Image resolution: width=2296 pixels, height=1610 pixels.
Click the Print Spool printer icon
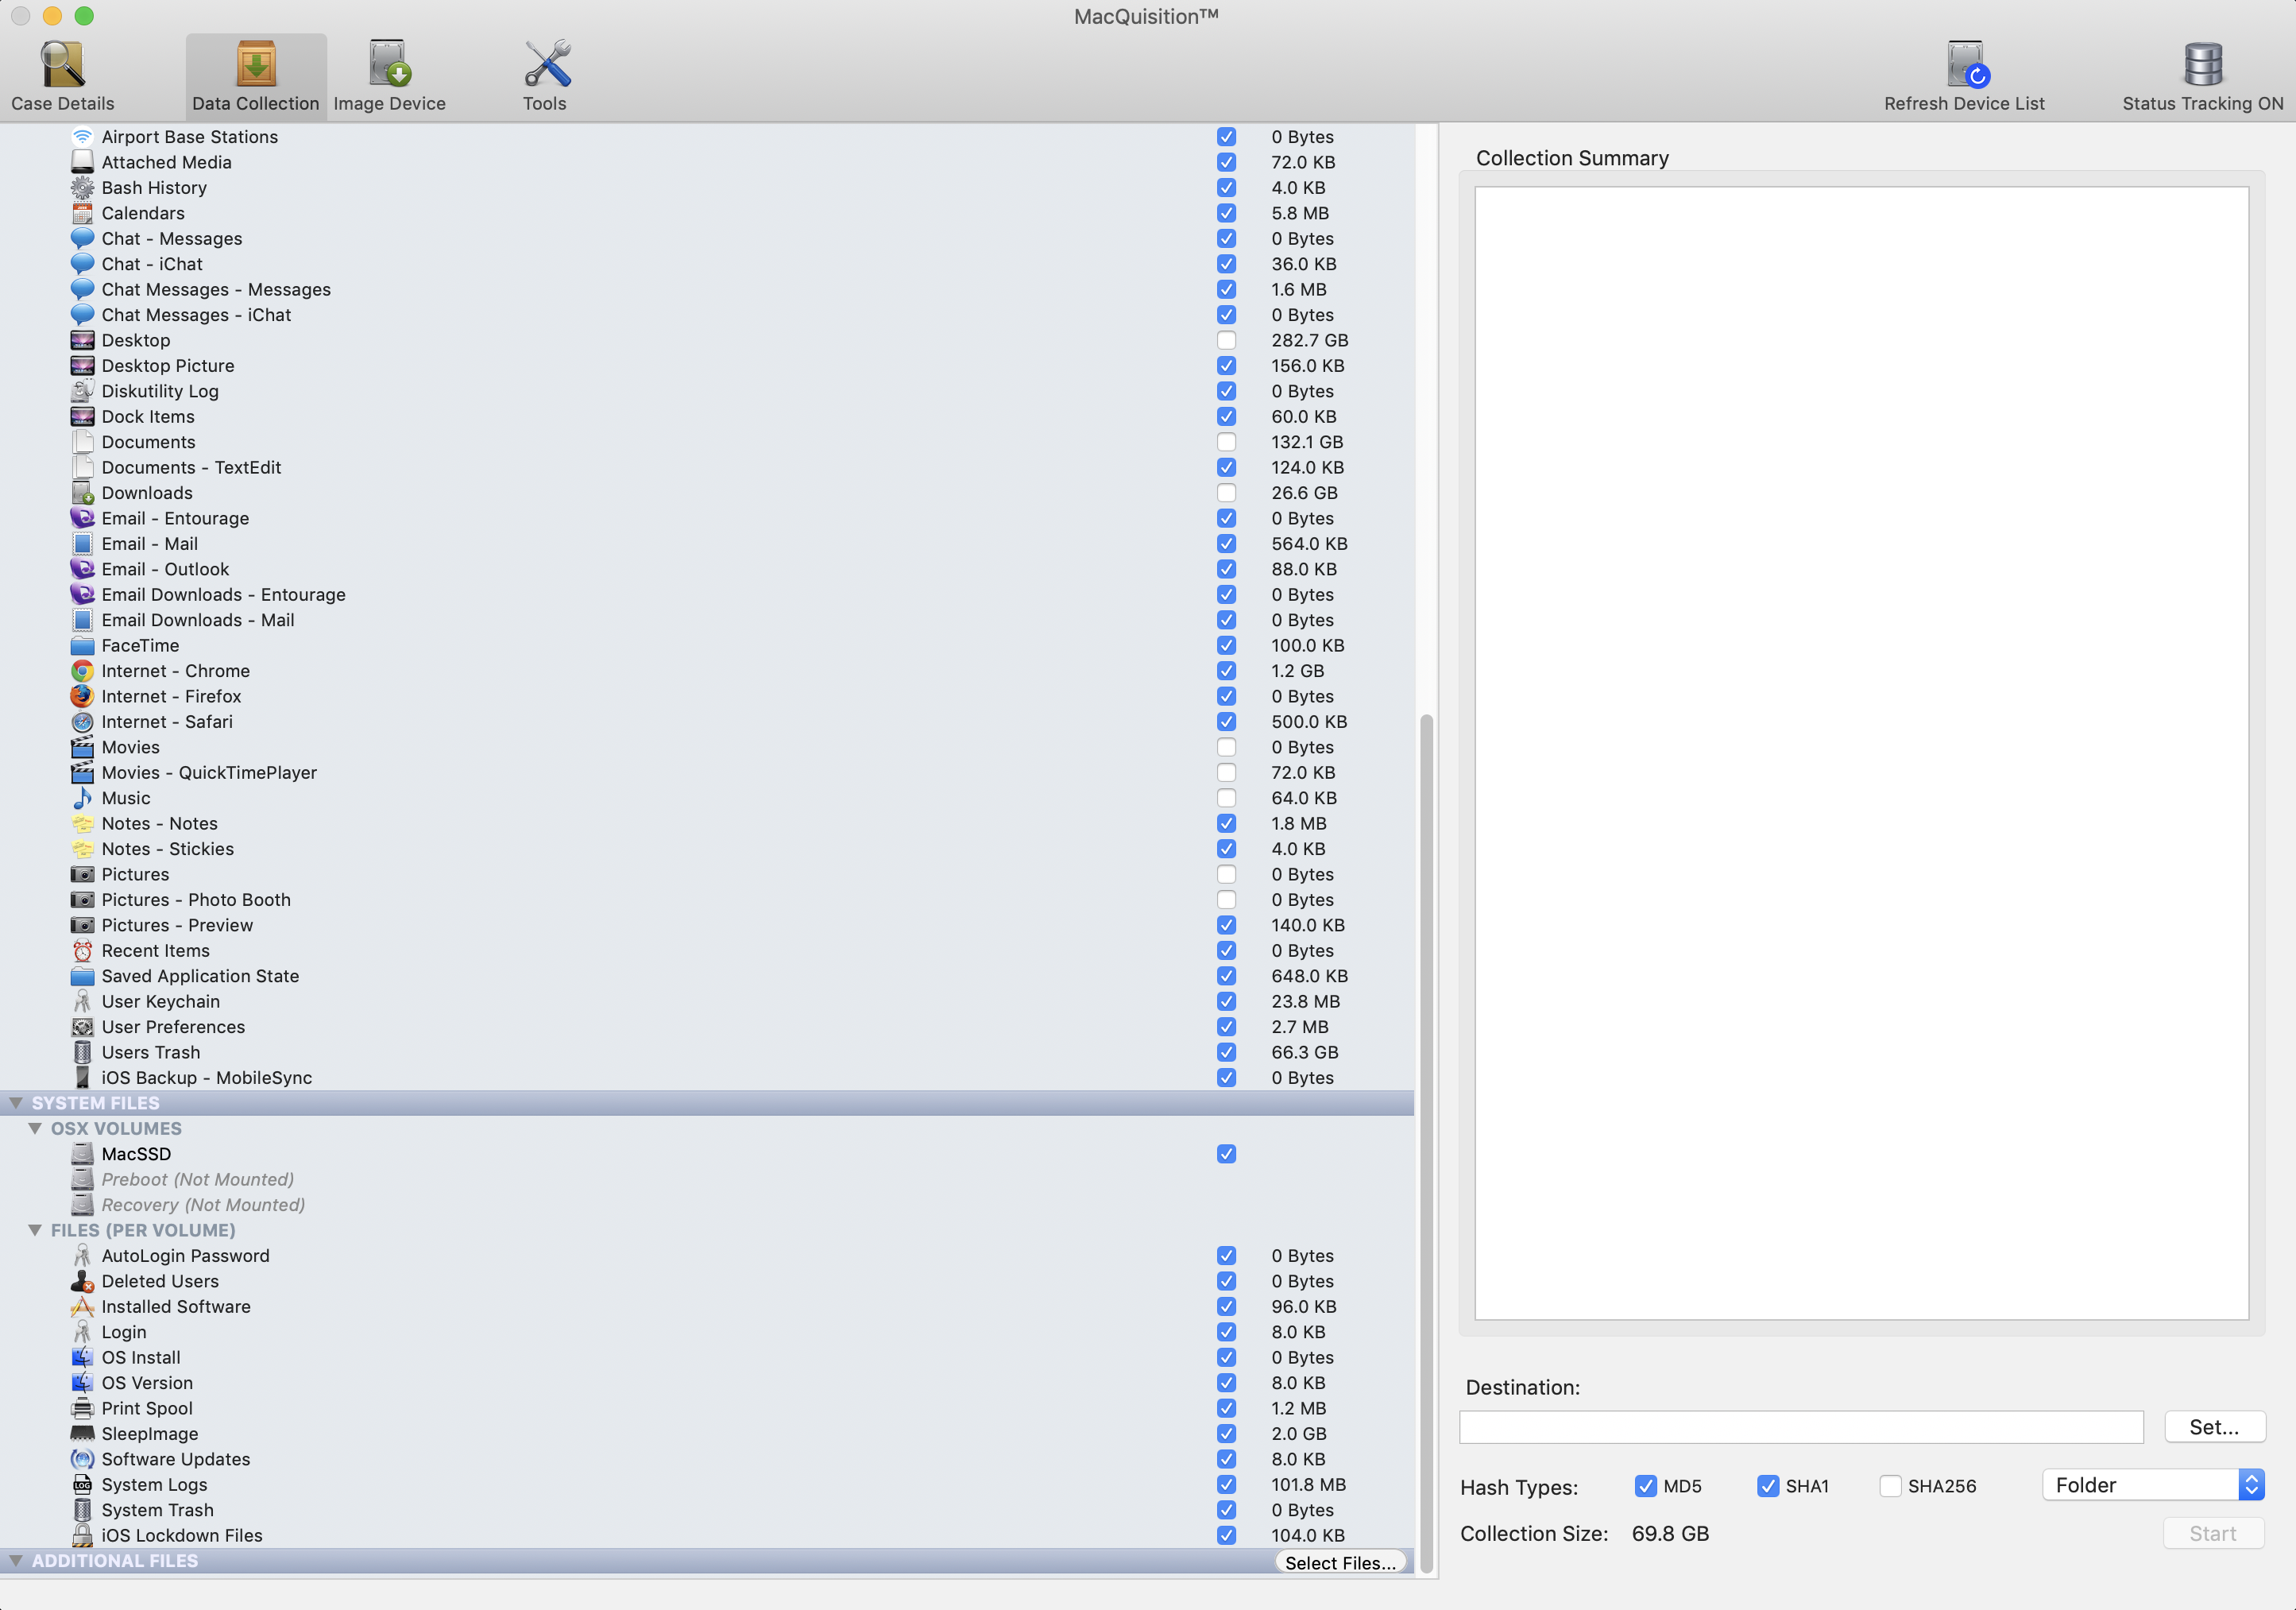pos(82,1408)
